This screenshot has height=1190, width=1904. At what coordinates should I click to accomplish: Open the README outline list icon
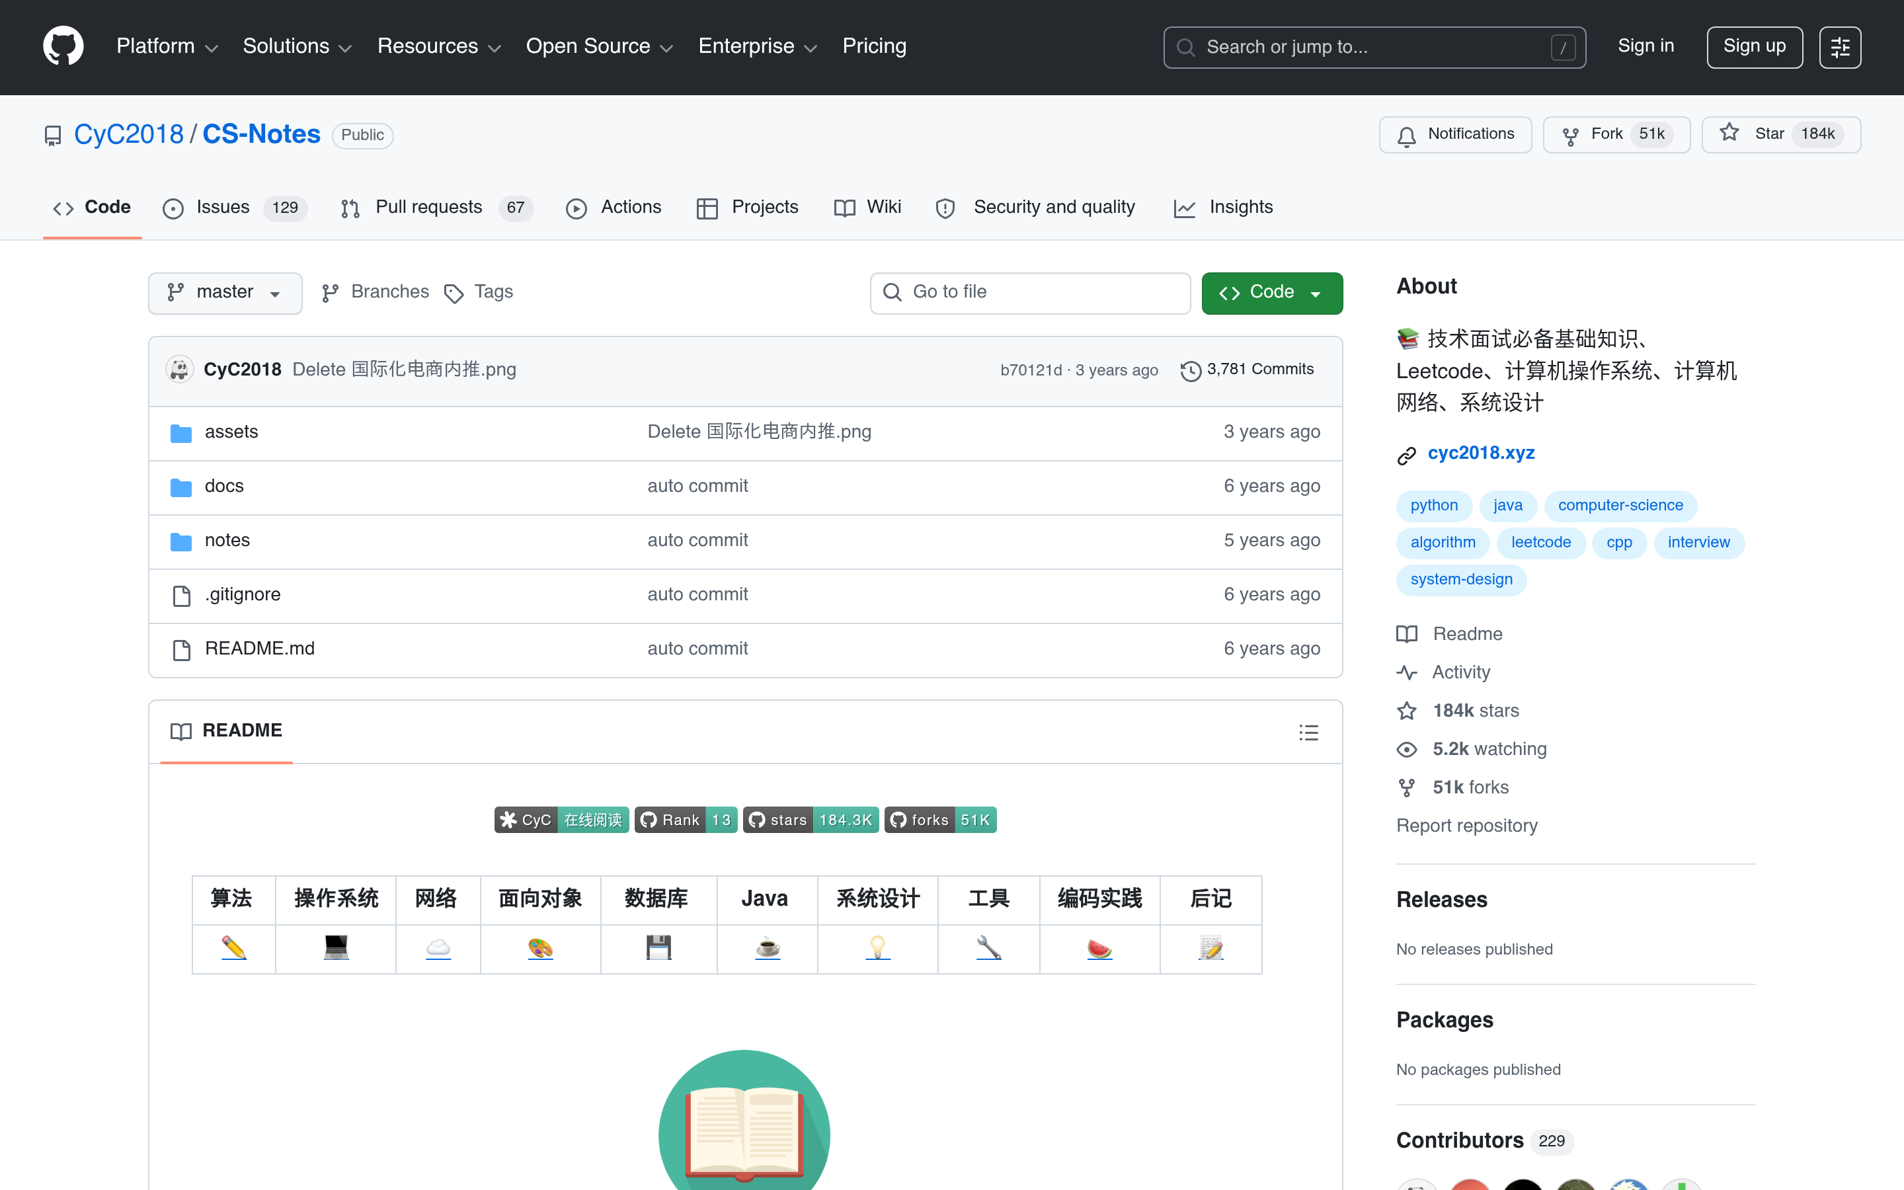1308,732
